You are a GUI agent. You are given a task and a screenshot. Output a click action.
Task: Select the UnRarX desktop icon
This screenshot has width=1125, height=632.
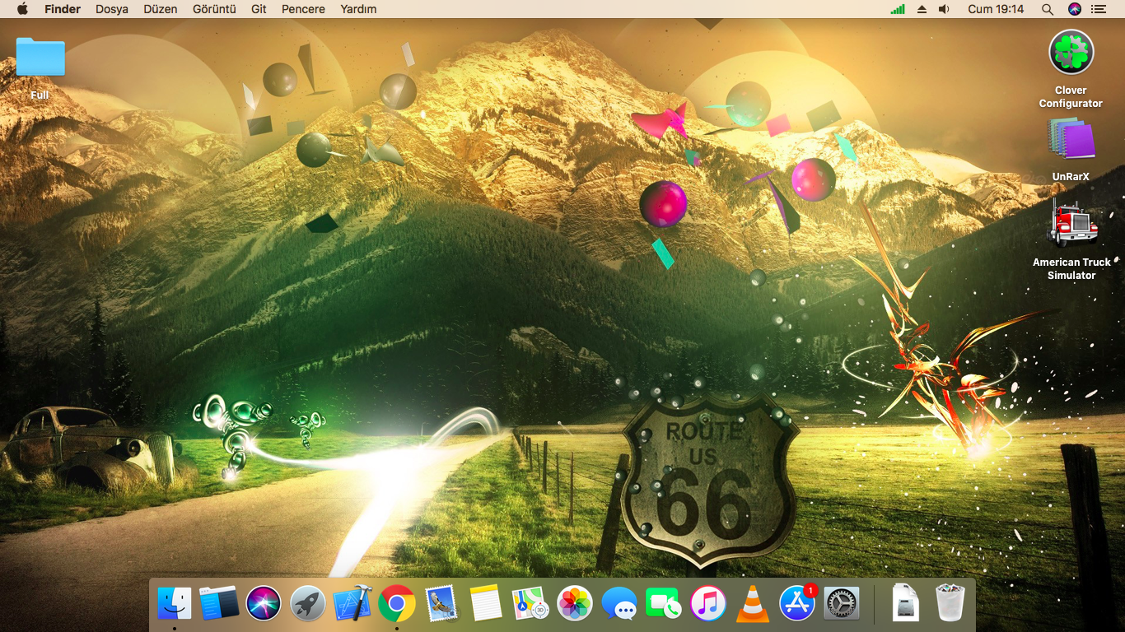[1071, 140]
